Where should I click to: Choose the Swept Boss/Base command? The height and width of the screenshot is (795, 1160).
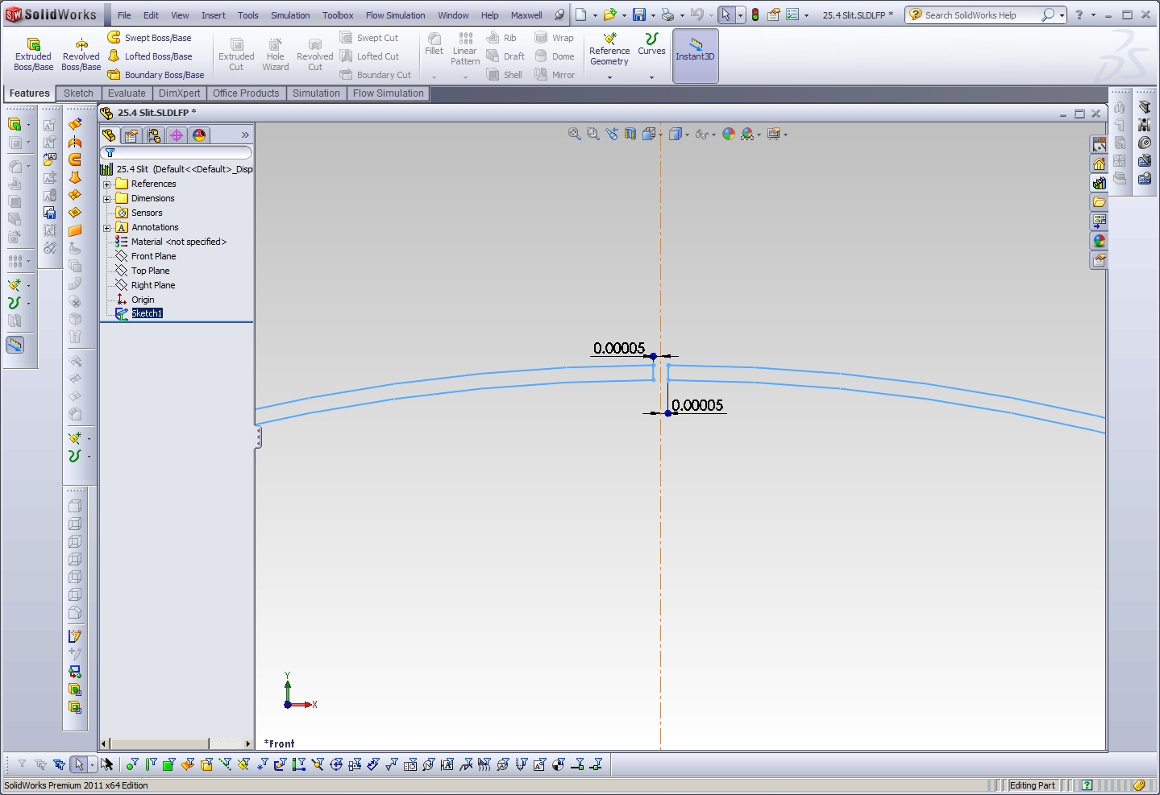click(x=157, y=38)
